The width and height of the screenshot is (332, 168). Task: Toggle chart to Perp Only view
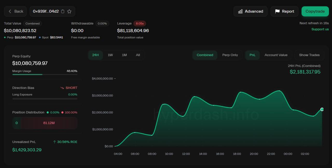point(230,55)
